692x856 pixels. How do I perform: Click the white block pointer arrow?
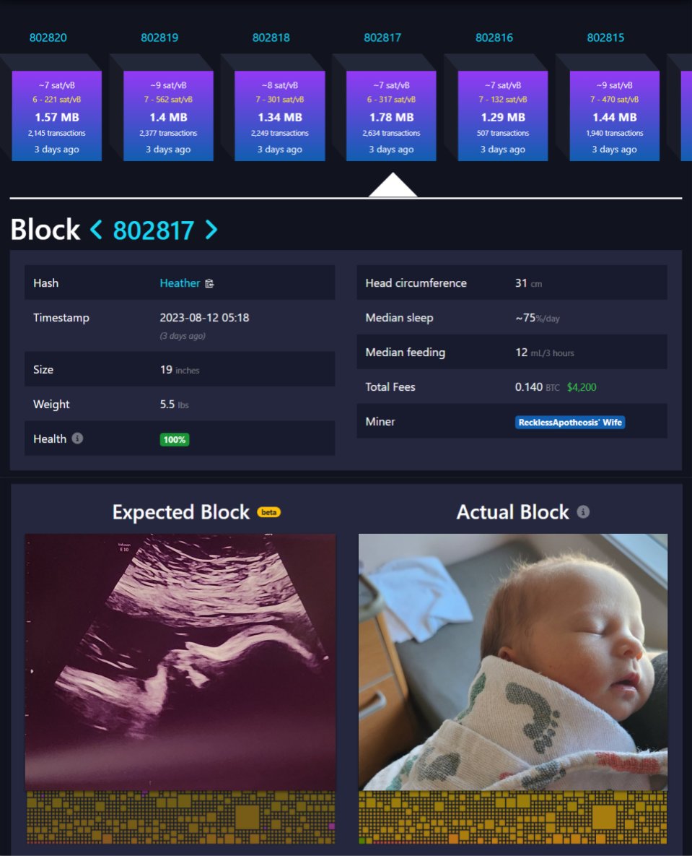point(393,185)
